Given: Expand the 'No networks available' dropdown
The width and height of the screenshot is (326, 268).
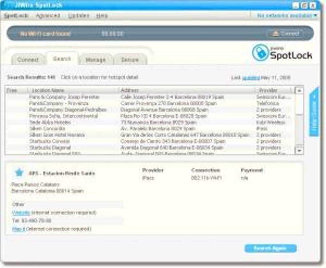Looking at the screenshot, I should click(x=287, y=16).
